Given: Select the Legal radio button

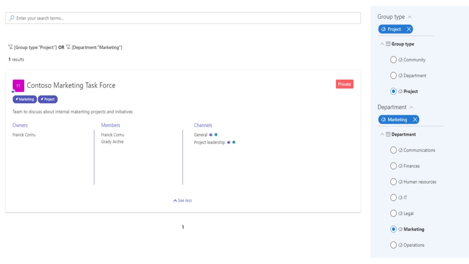Looking at the screenshot, I should (393, 213).
